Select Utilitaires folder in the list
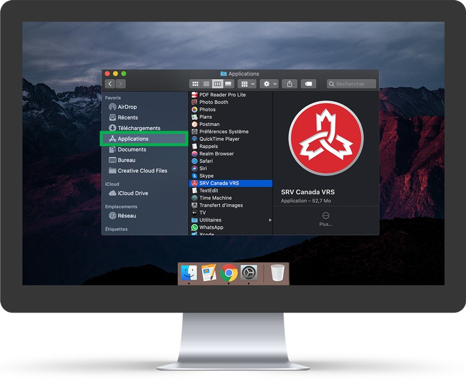Viewport: 466px width, 380px height. [x=231, y=220]
